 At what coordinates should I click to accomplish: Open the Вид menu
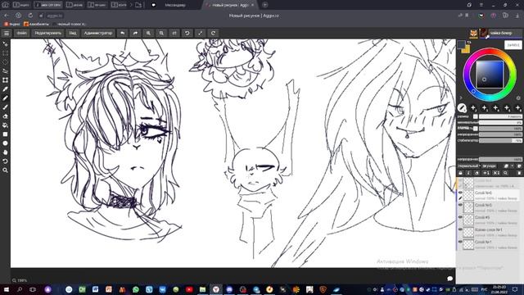73,33
